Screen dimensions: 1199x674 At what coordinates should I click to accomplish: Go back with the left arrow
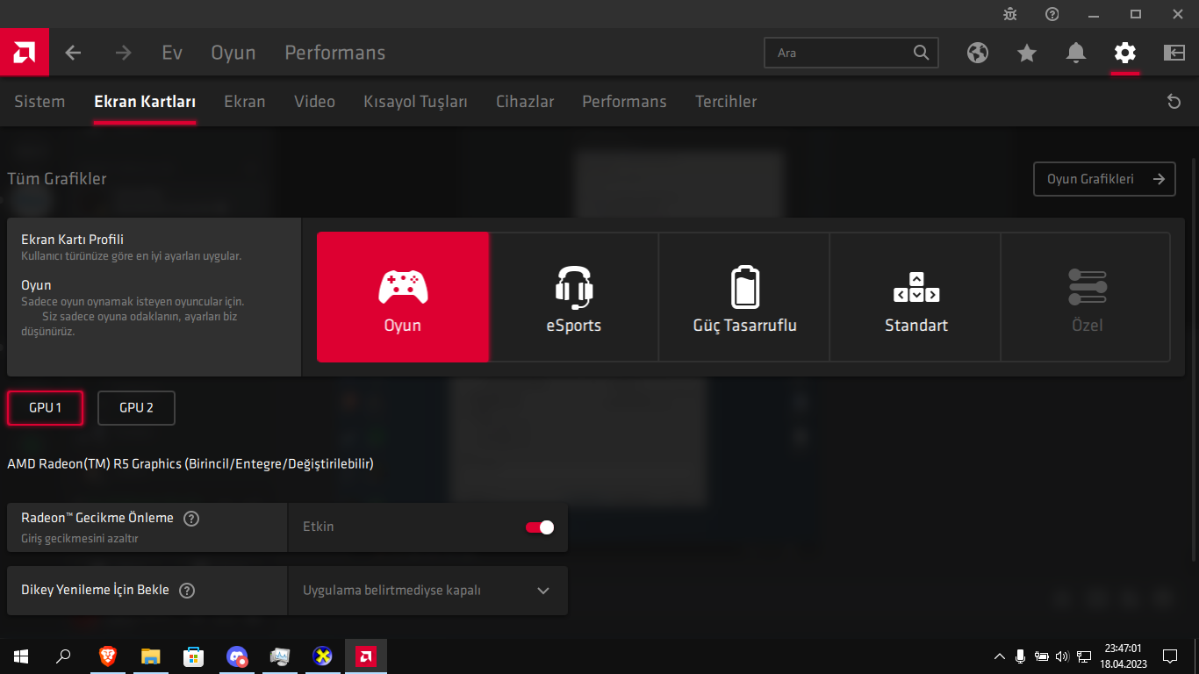(x=73, y=53)
